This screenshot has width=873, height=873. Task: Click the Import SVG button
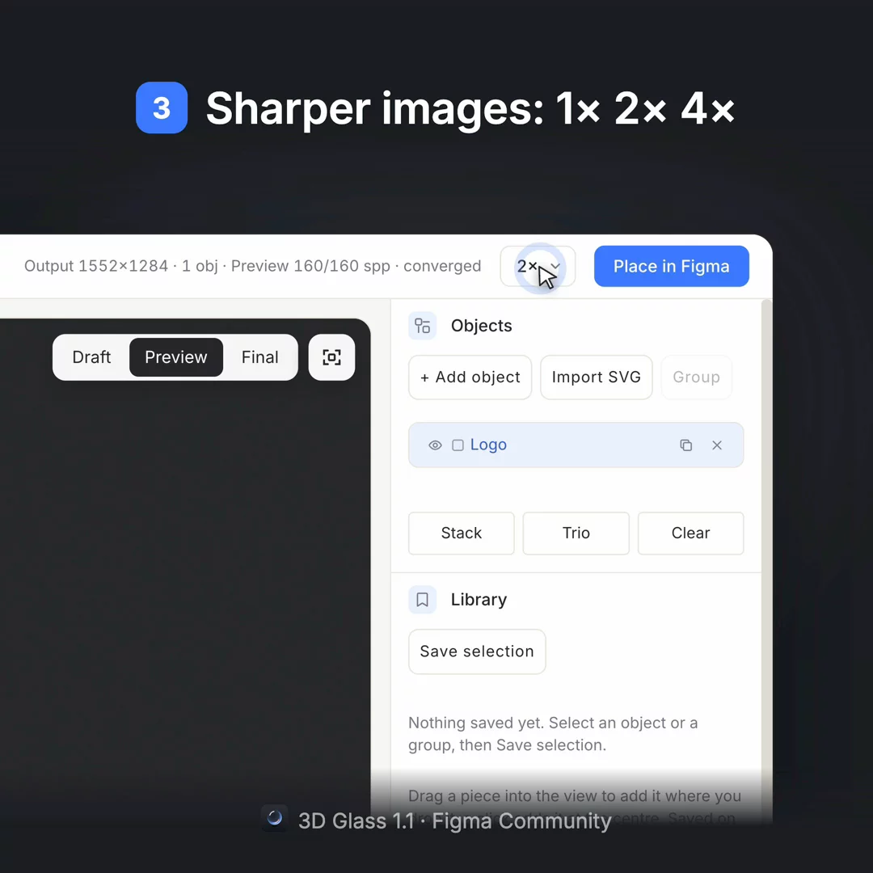point(597,377)
